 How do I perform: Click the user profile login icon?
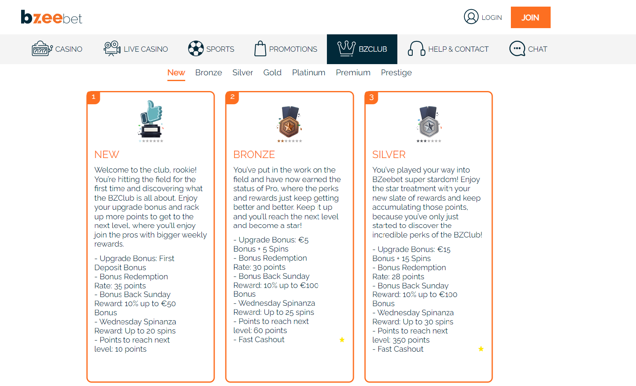(x=471, y=17)
